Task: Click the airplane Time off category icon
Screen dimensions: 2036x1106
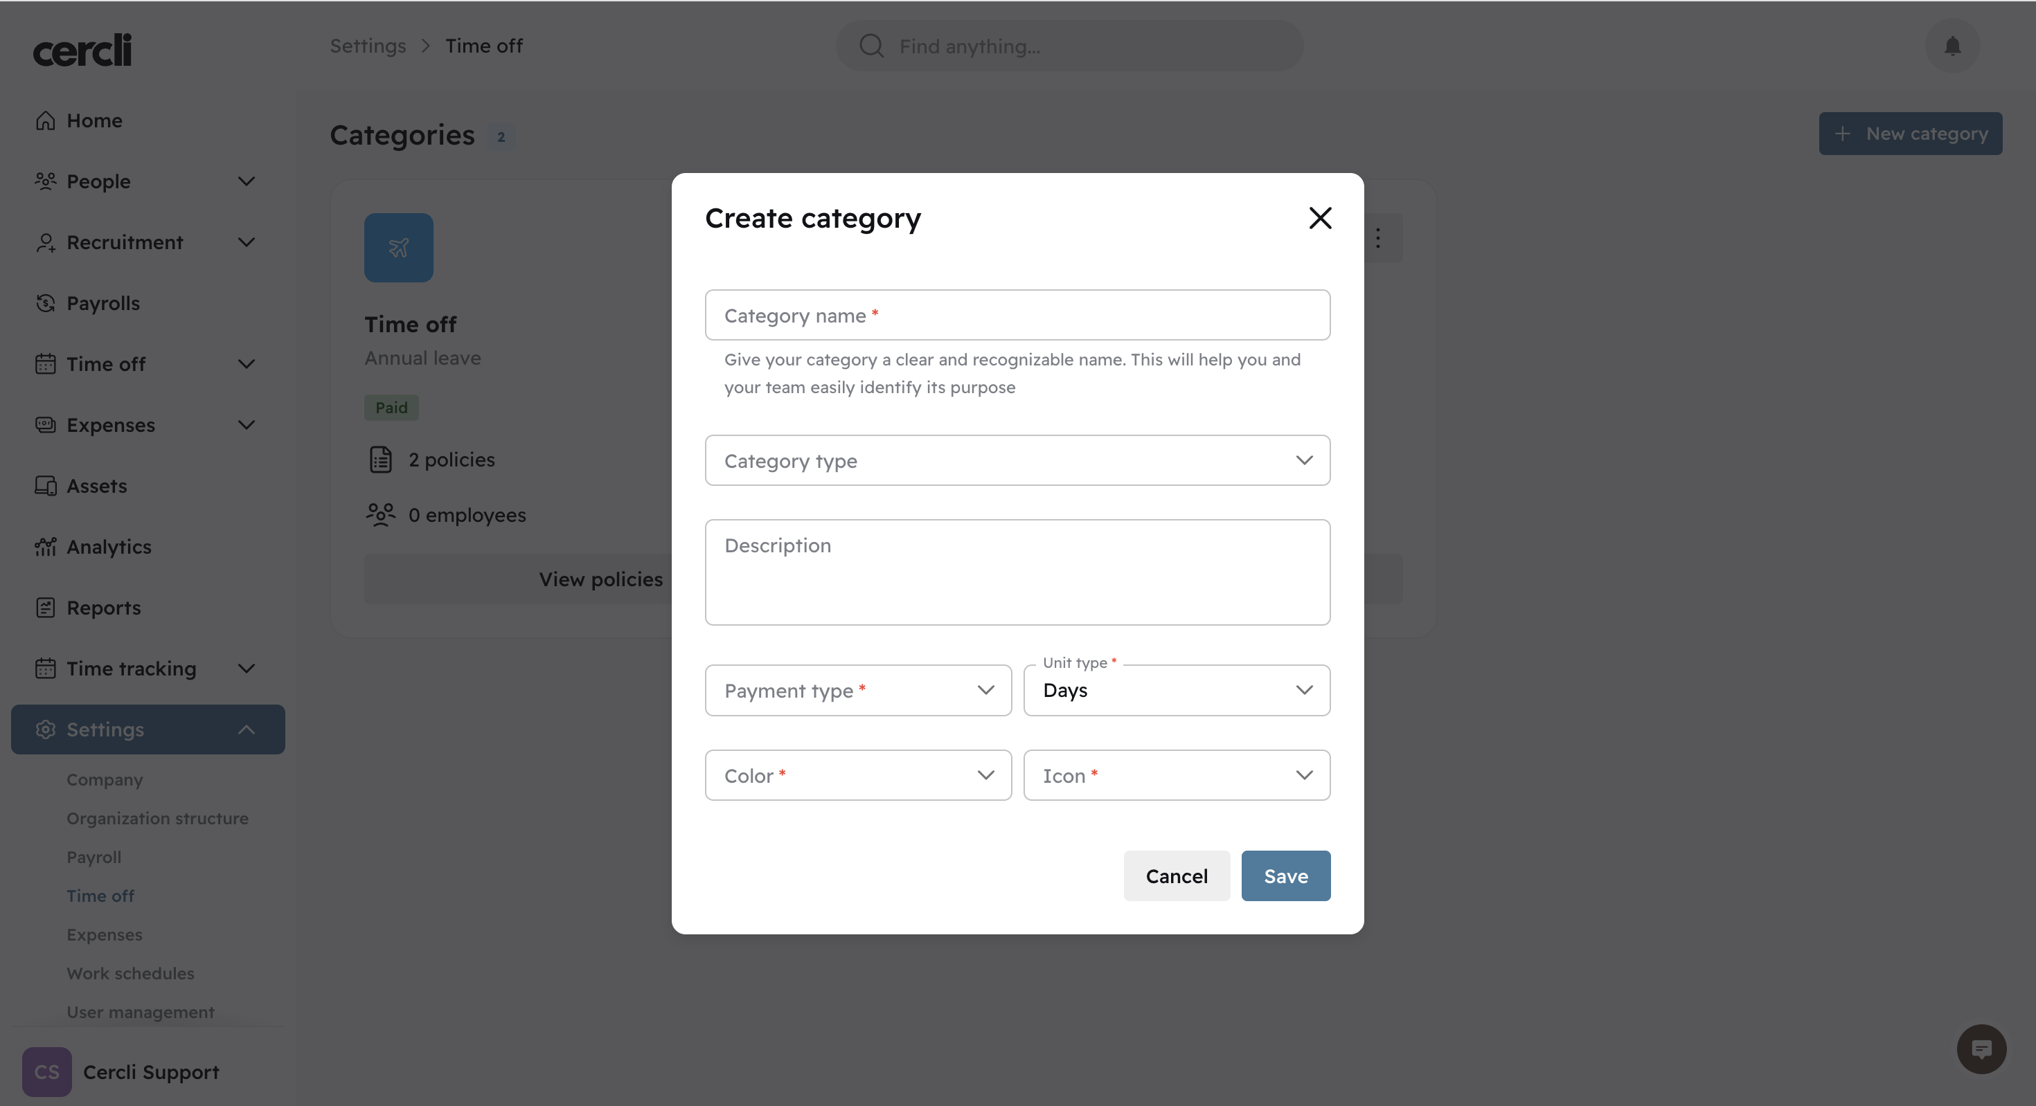Action: click(x=398, y=248)
